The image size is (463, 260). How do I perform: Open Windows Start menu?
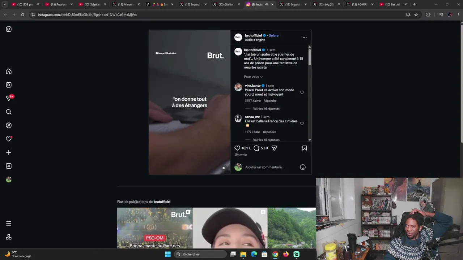point(168,254)
